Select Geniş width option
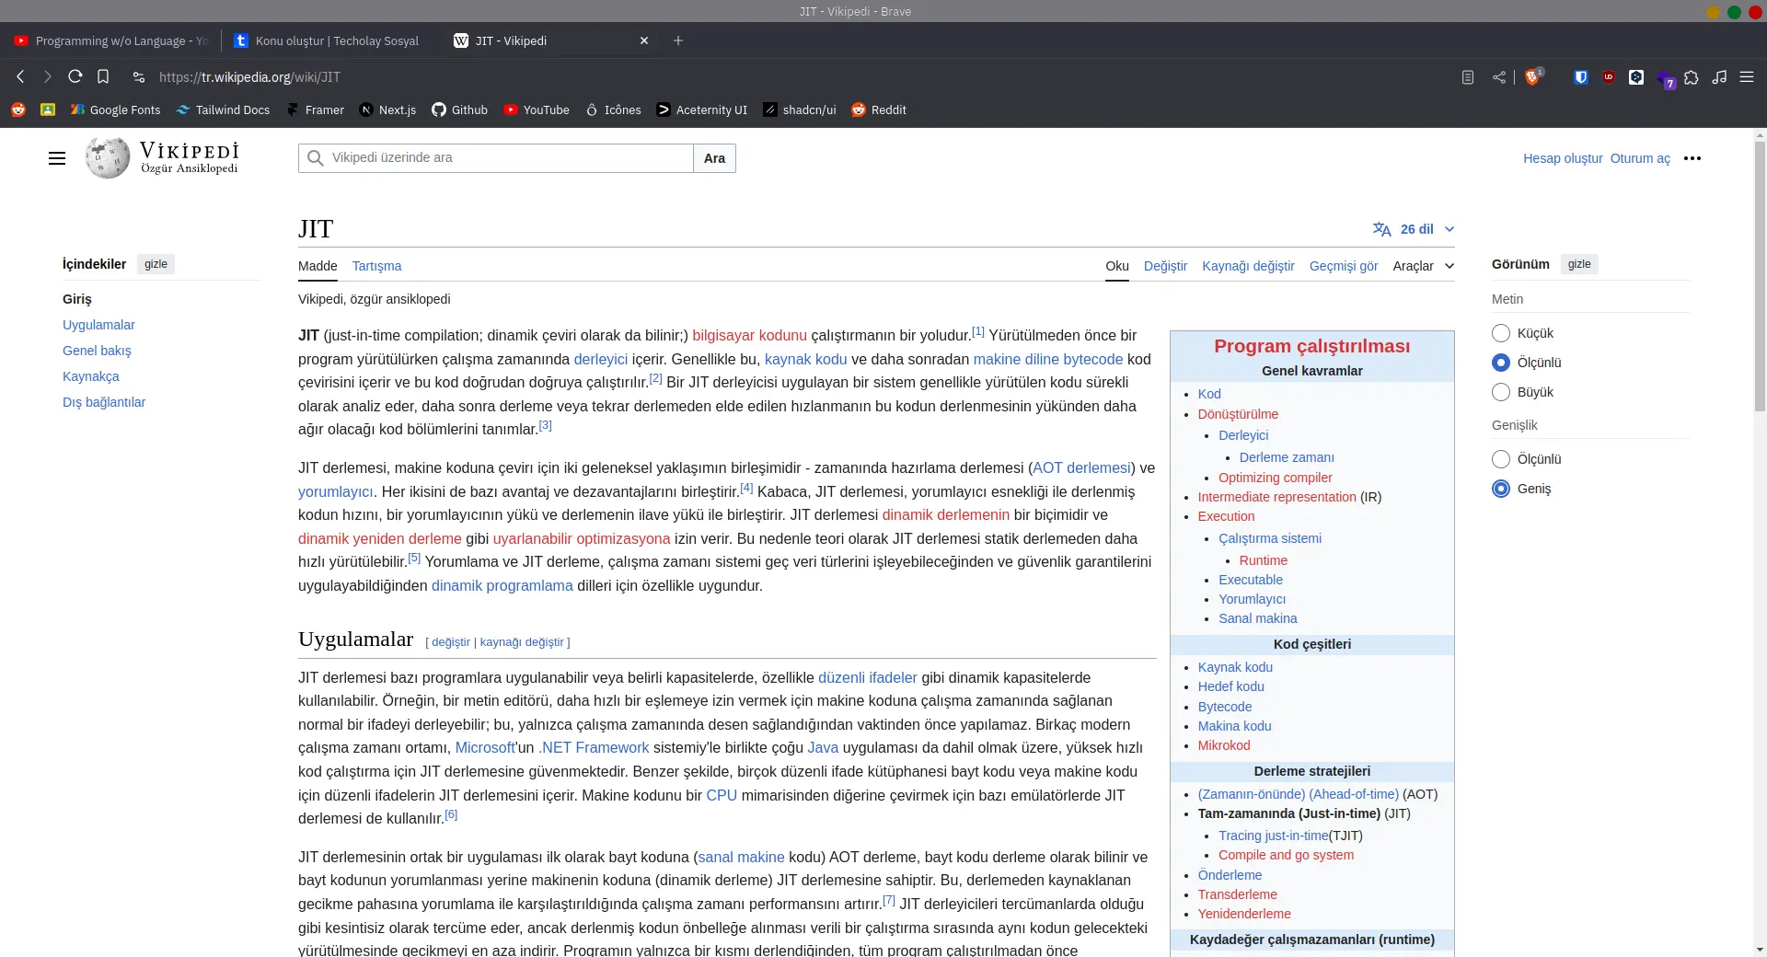Screen dimensions: 1767x957 pyautogui.click(x=1501, y=489)
